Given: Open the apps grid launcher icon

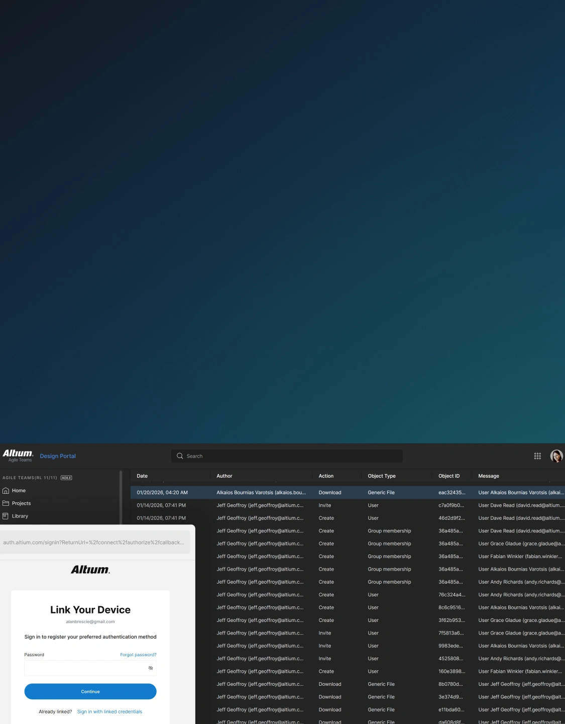Looking at the screenshot, I should [537, 456].
